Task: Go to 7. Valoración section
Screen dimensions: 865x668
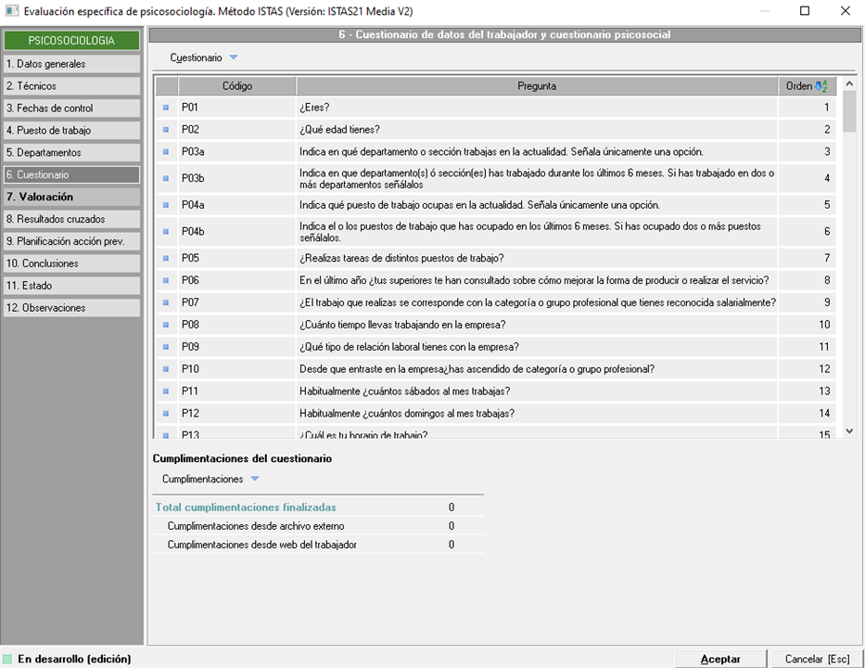Action: coord(71,197)
